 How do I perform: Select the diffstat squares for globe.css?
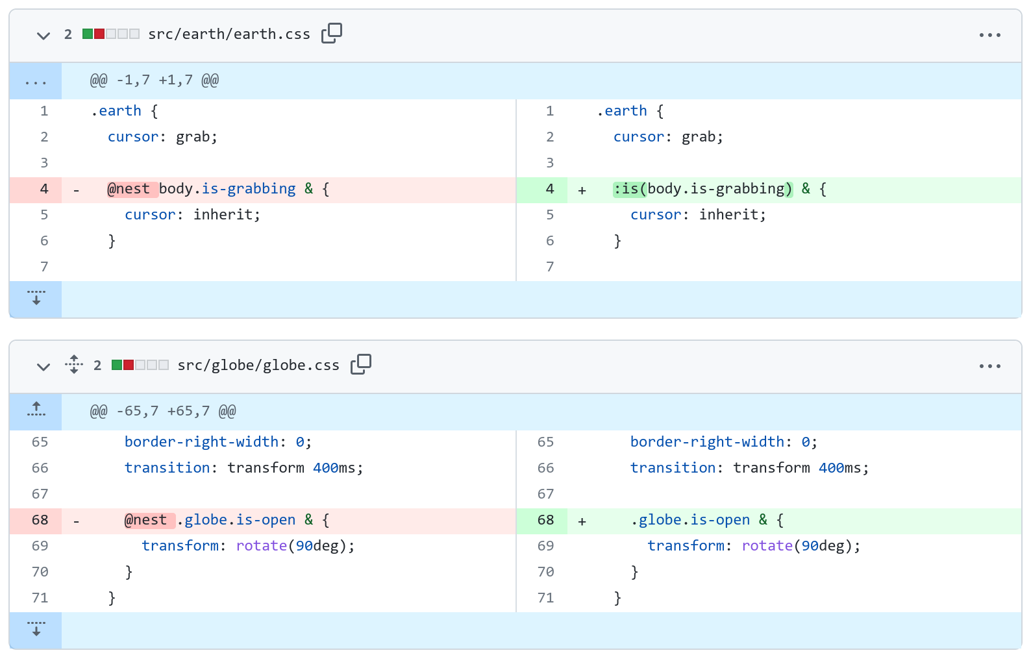[x=140, y=365]
